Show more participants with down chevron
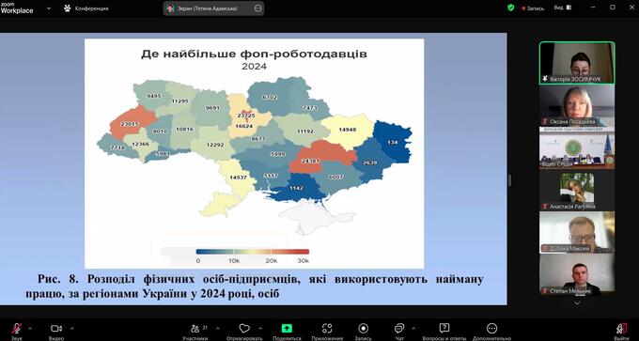The width and height of the screenshot is (639, 341). point(577,303)
